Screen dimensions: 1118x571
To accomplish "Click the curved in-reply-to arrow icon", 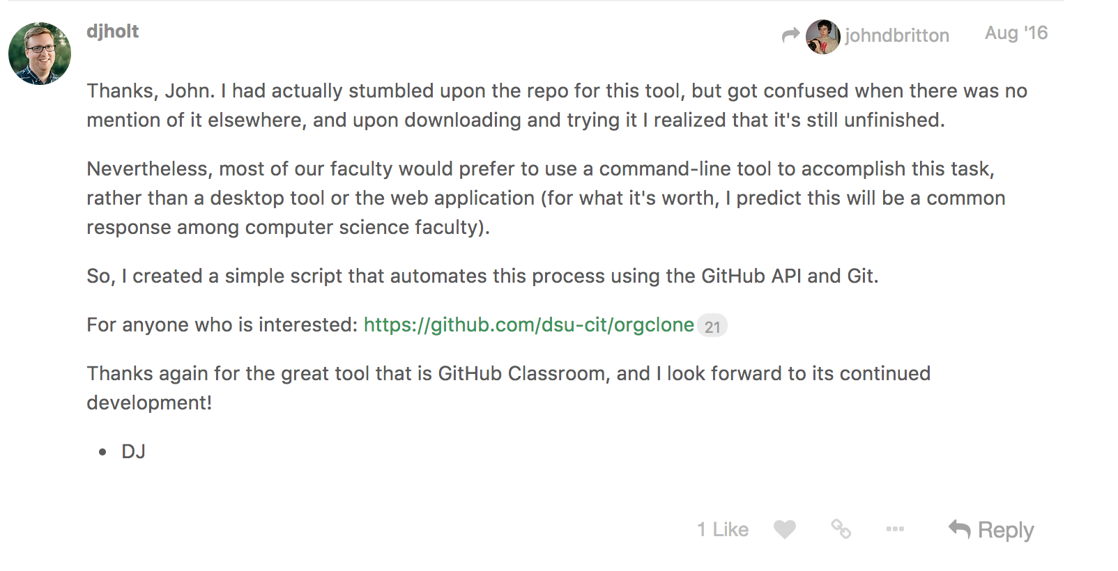I will pos(790,35).
